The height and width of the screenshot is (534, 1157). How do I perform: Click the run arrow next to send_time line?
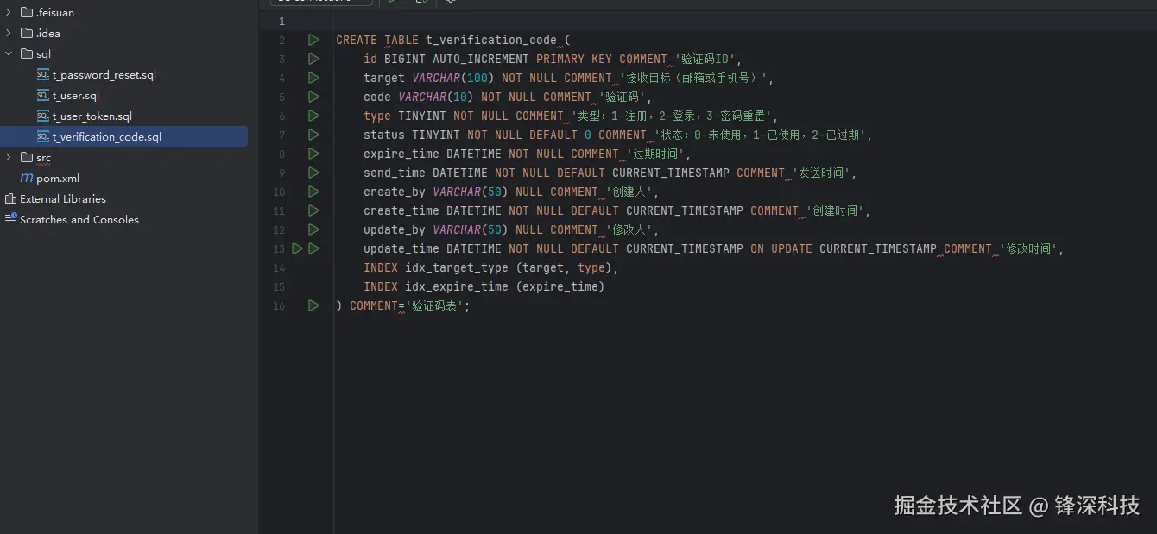[x=313, y=173]
